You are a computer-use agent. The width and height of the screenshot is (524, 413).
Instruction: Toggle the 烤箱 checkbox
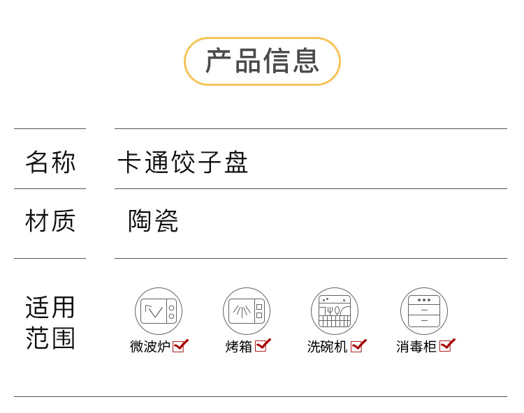(262, 345)
